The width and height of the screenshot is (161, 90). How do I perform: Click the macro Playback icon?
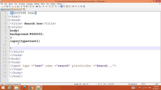(78, 6)
